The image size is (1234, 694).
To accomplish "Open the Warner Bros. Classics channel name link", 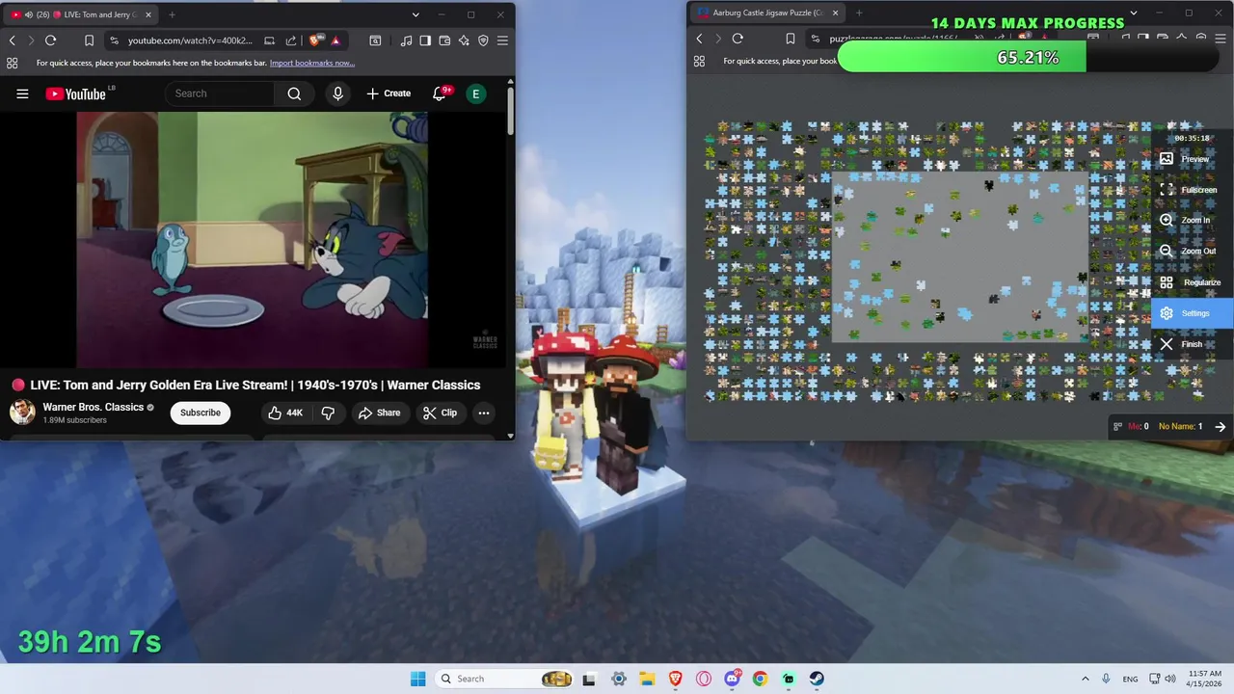I will [x=94, y=407].
